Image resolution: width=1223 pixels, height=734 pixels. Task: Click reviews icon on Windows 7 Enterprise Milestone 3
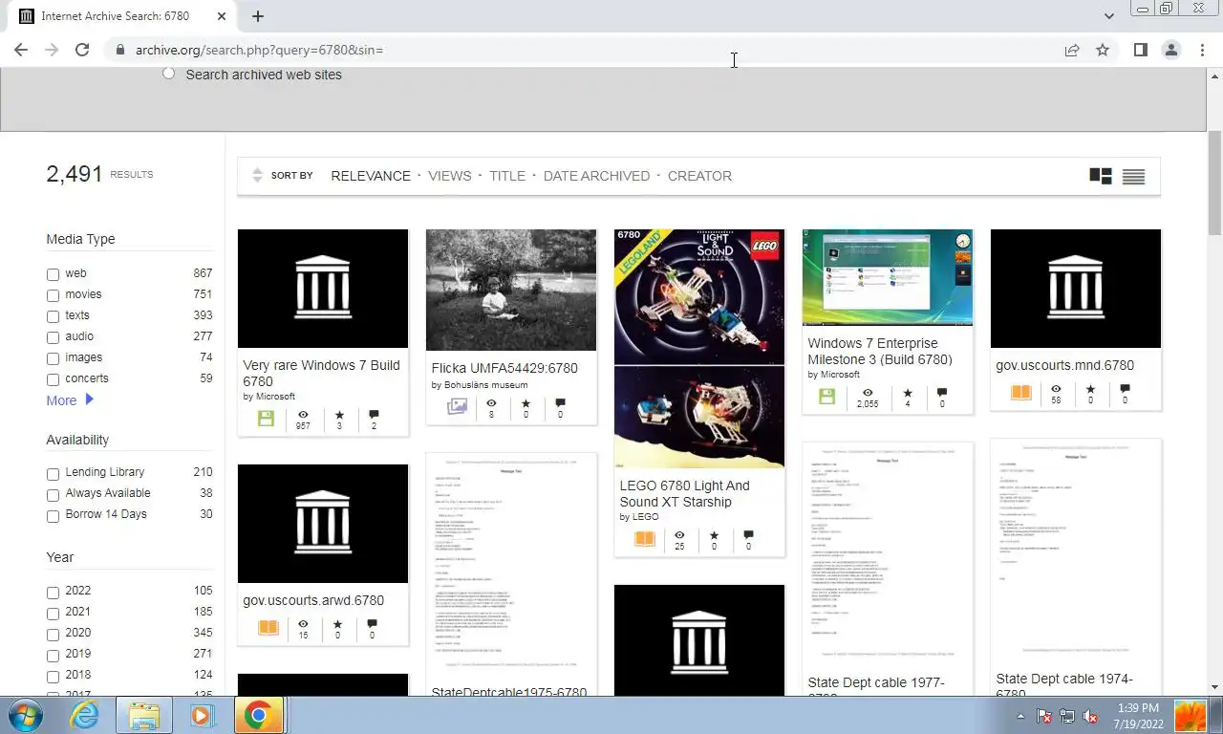coord(942,393)
